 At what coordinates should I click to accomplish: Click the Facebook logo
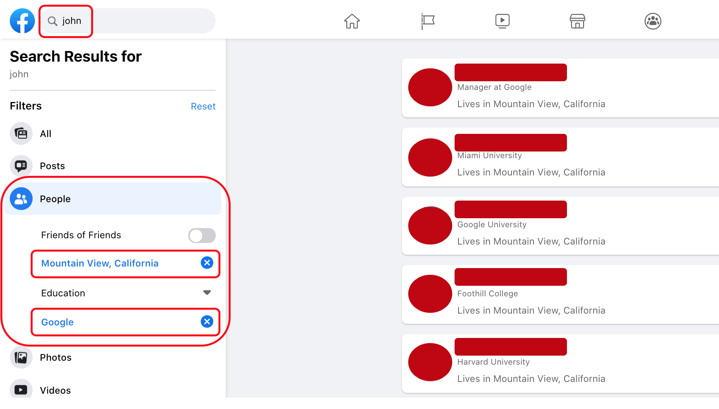click(x=22, y=21)
